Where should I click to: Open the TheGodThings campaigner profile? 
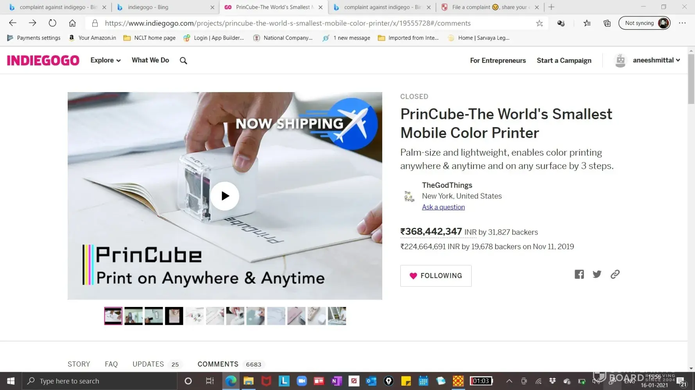pos(447,185)
